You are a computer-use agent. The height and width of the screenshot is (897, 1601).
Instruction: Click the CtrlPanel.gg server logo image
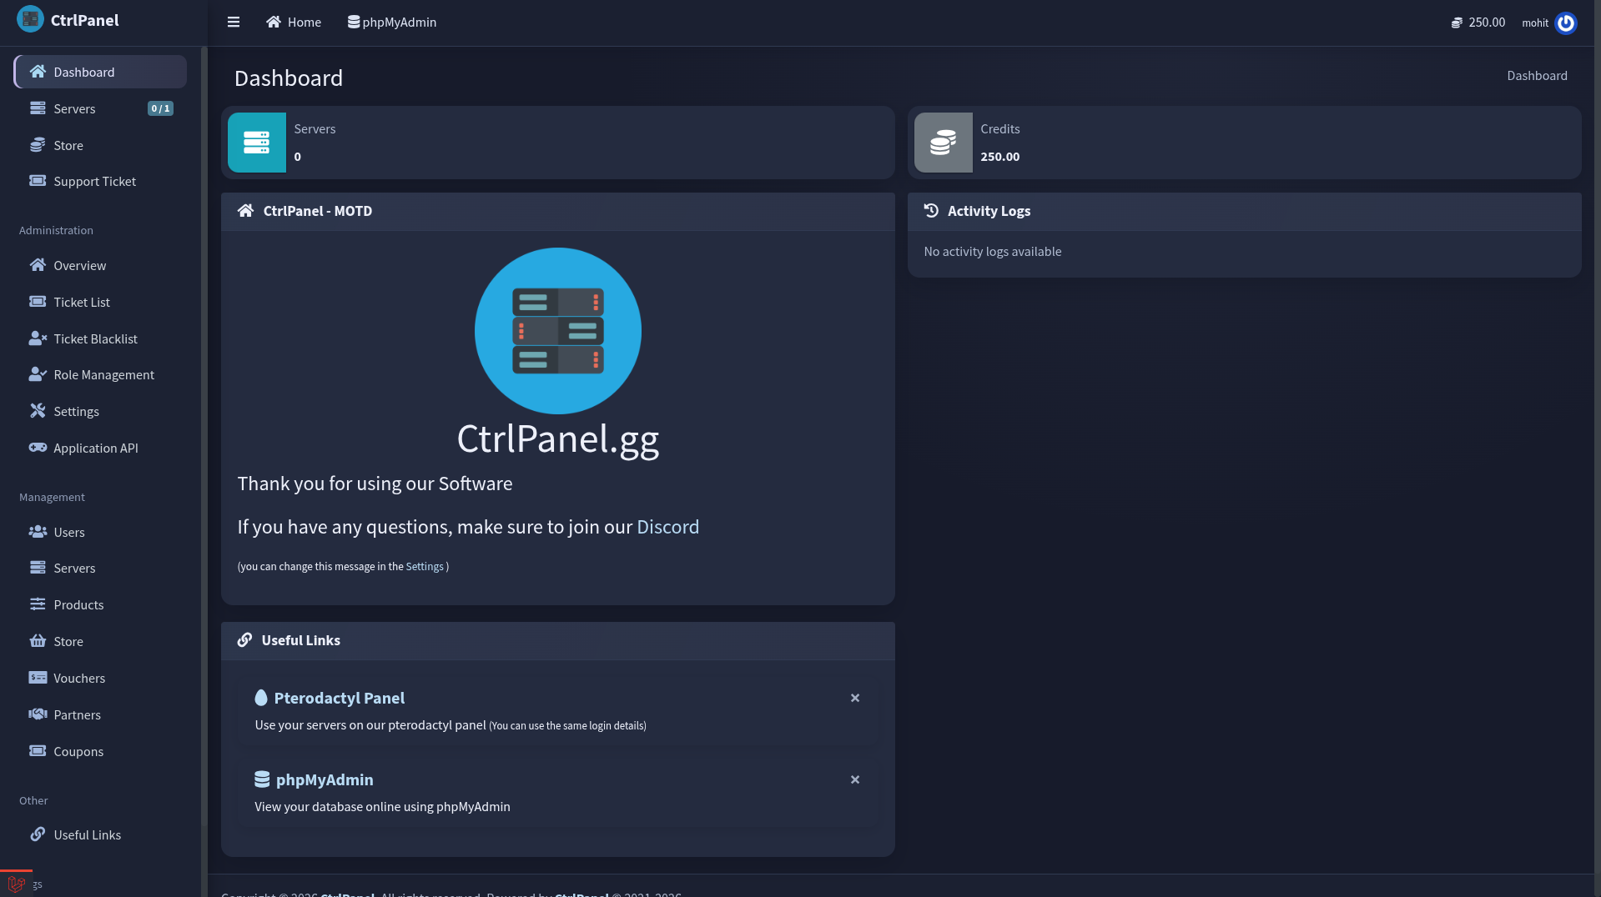[558, 331]
